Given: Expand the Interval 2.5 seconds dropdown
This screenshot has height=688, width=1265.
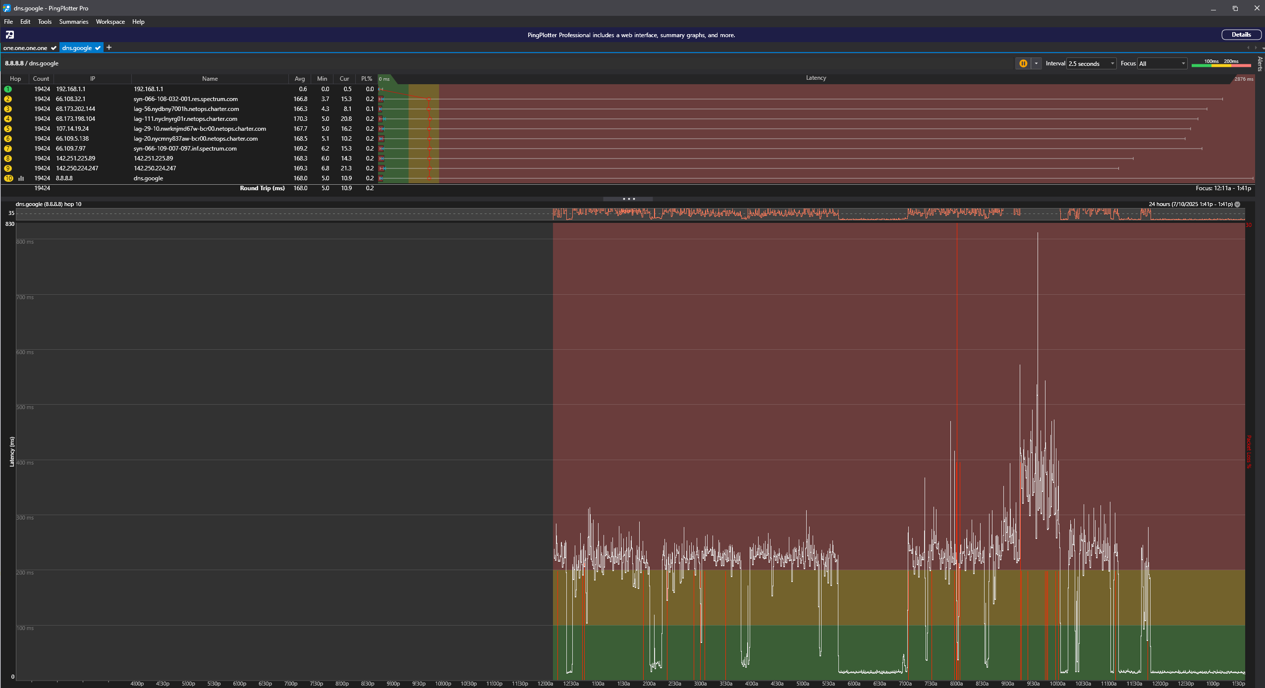Looking at the screenshot, I should click(x=1112, y=63).
